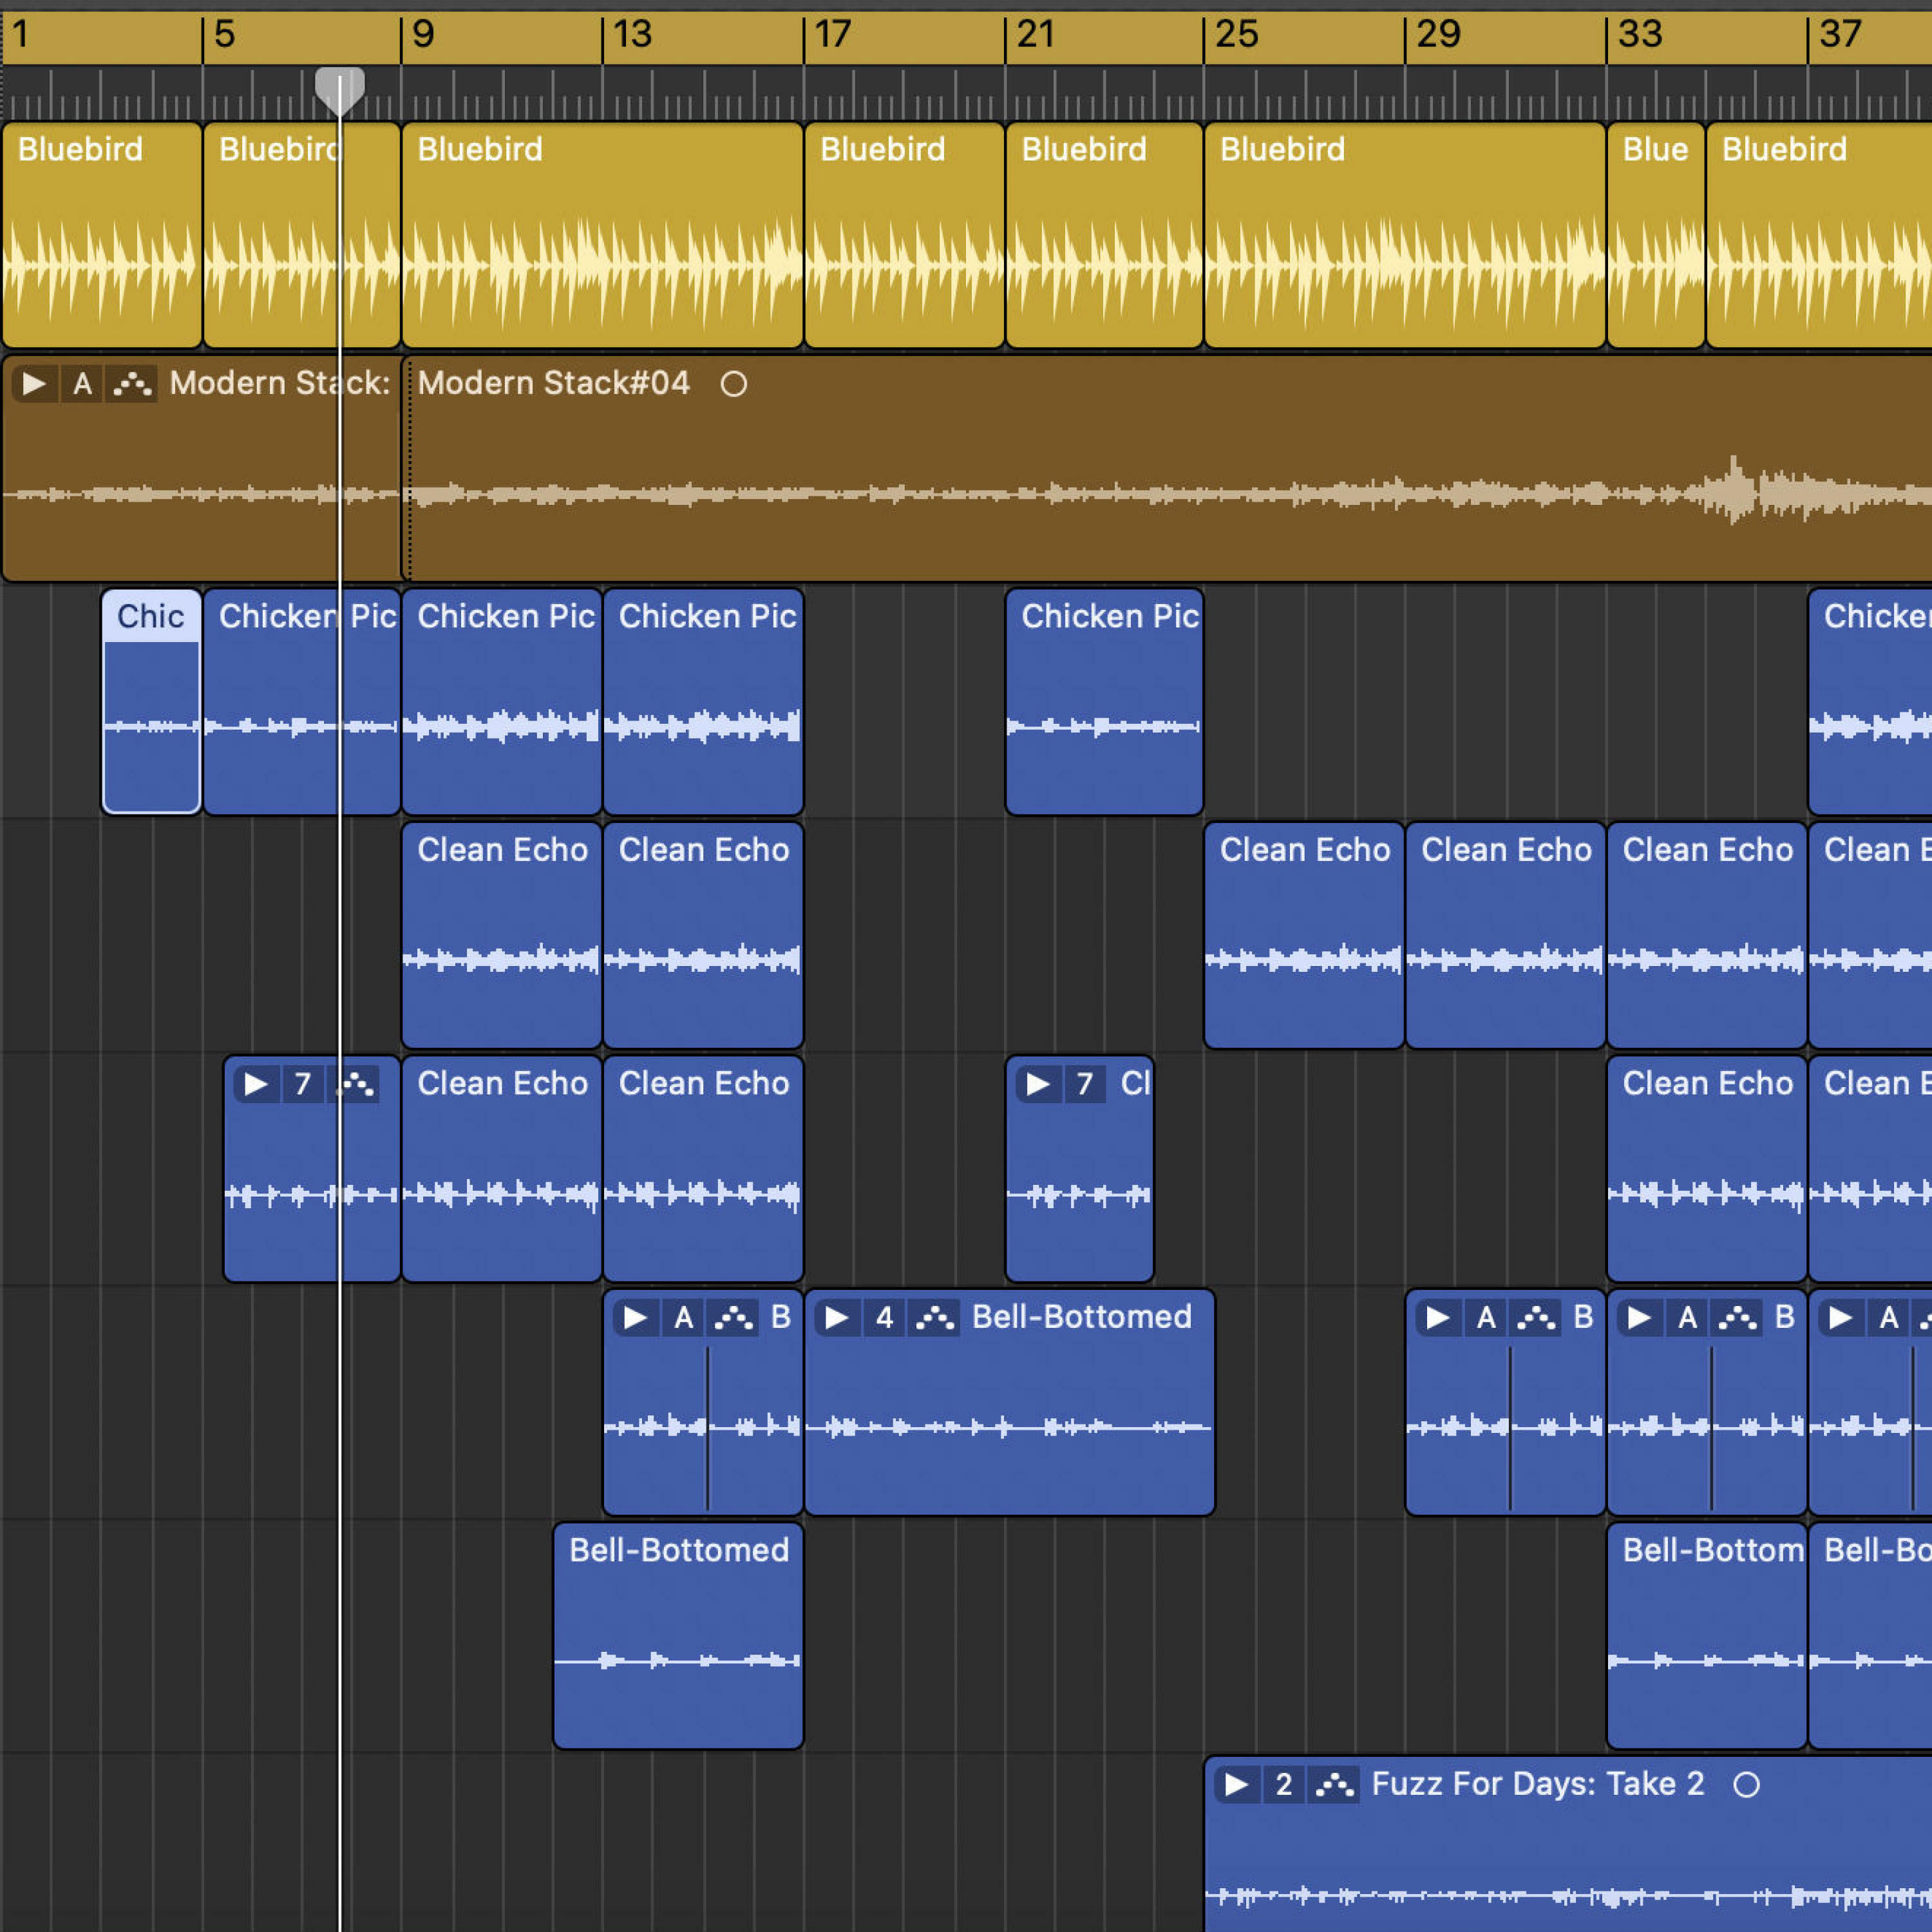Click Quick Swipe icon on Bell-Bottomed take folder
The image size is (1932, 1932).
935,1318
